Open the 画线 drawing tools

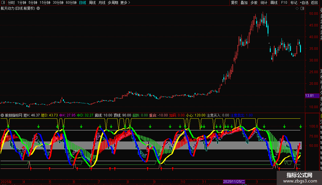[274, 3]
